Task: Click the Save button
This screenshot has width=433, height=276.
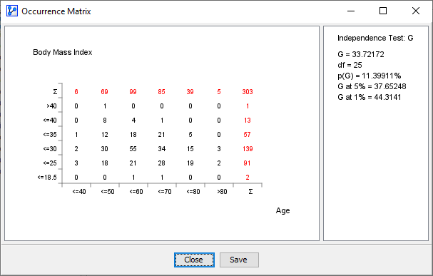Action: click(x=239, y=260)
